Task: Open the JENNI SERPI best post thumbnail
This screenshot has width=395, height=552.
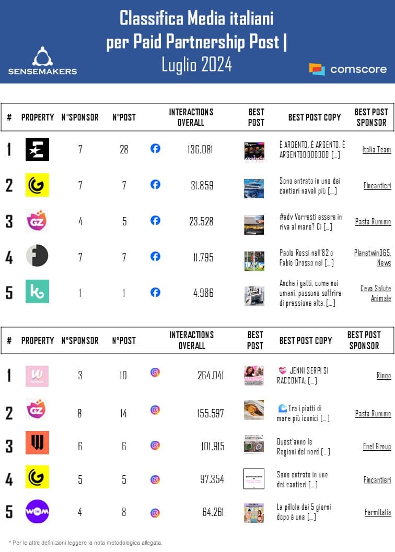Action: [x=254, y=376]
